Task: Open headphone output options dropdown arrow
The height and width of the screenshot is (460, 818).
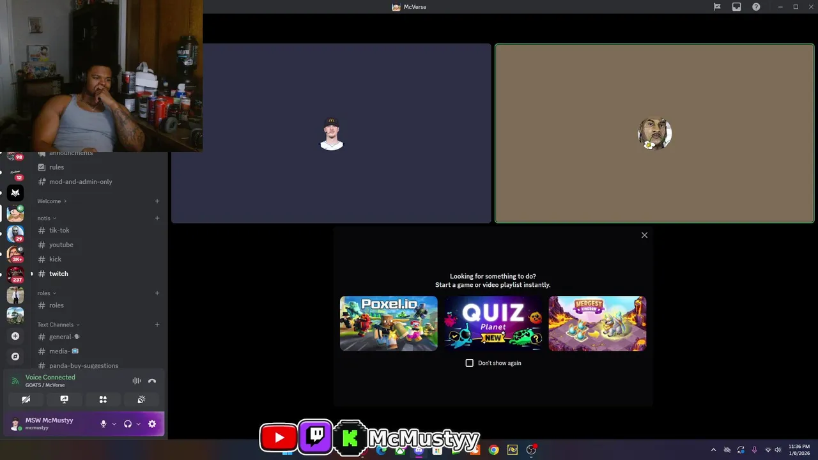Action: (x=138, y=424)
